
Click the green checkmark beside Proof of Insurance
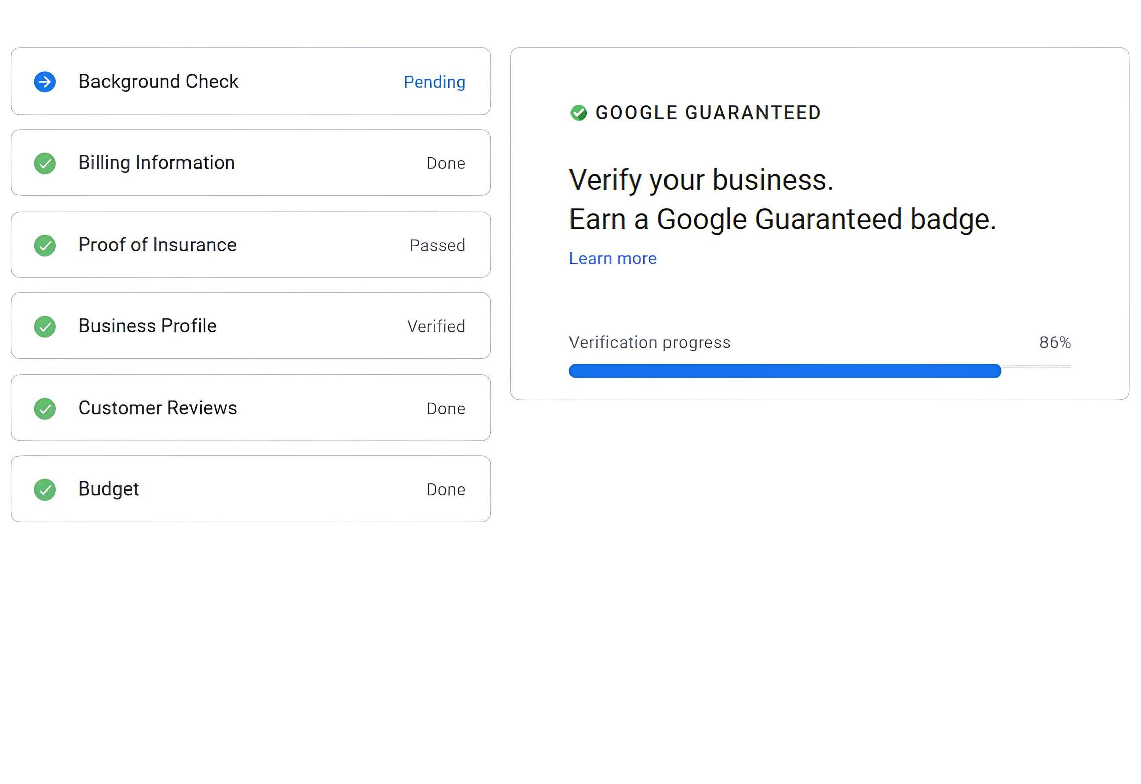point(45,245)
